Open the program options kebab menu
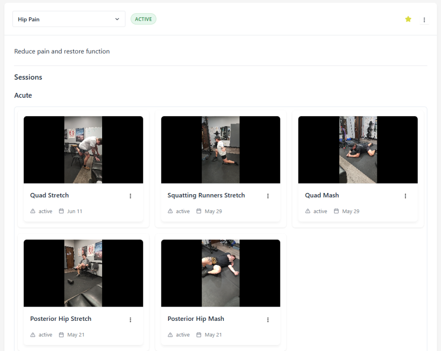 424,20
